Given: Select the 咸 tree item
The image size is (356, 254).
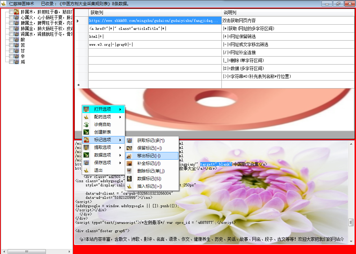Looking at the screenshot, I should point(23,62).
